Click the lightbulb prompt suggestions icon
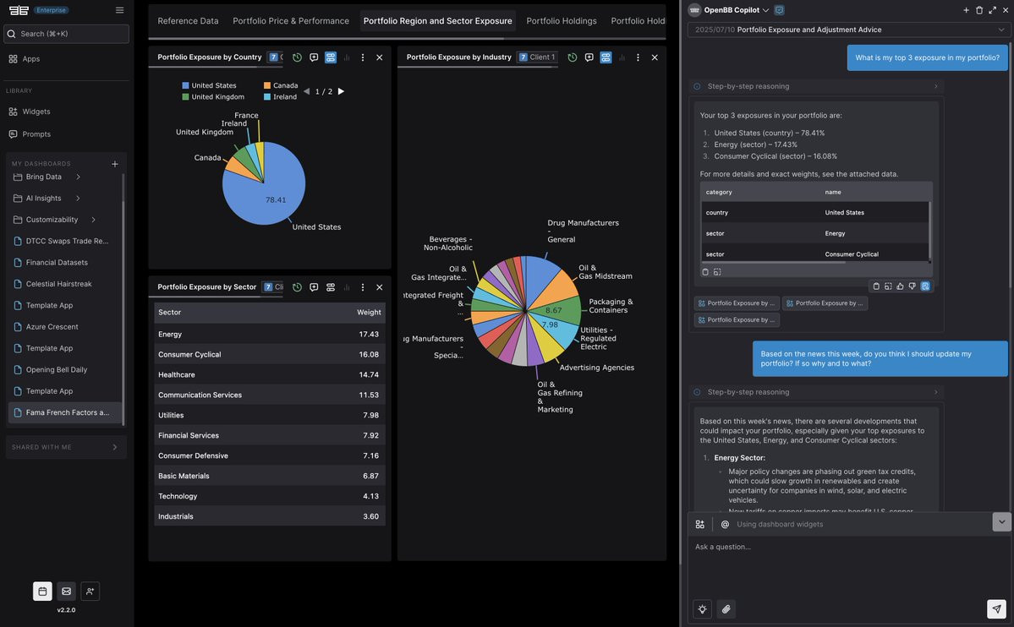 point(702,609)
